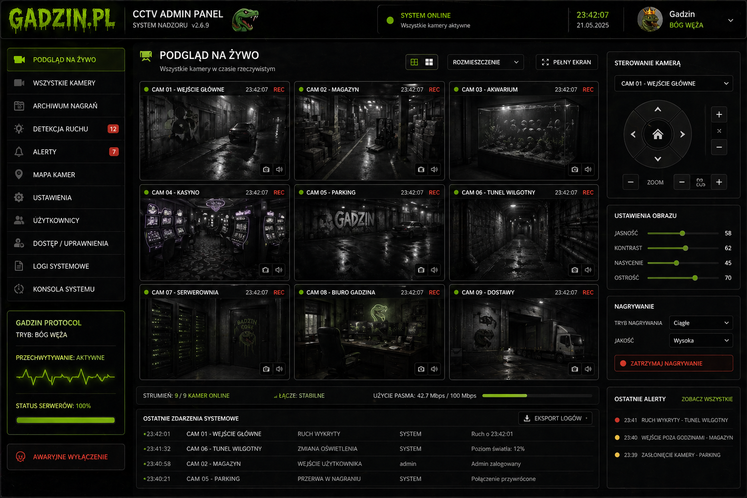
Task: Adjust the Jasność brightness slider
Action: tap(682, 233)
